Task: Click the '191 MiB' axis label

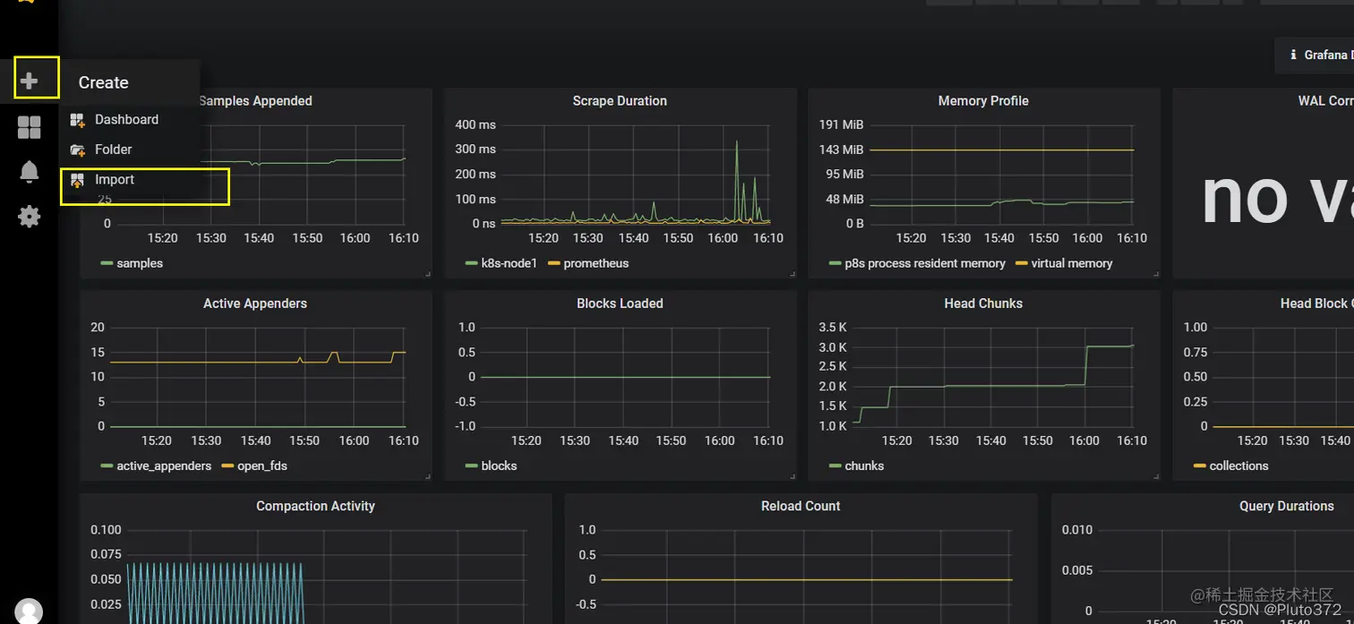Action: click(x=841, y=124)
